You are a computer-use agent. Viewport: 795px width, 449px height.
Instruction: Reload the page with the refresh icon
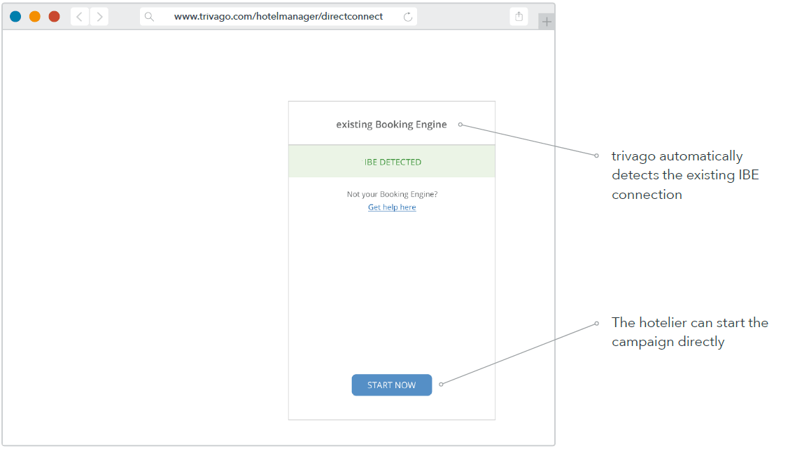pos(407,17)
